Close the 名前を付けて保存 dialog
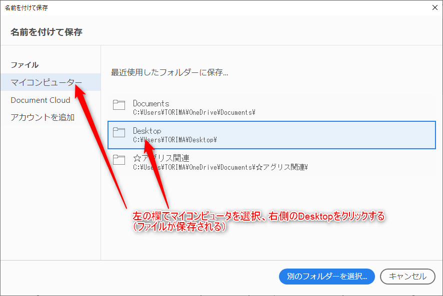443x296 pixels. (435, 7)
